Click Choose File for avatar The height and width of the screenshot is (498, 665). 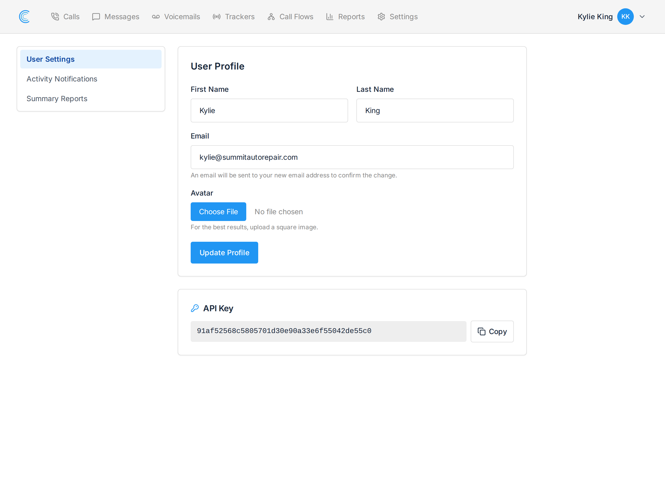218,212
